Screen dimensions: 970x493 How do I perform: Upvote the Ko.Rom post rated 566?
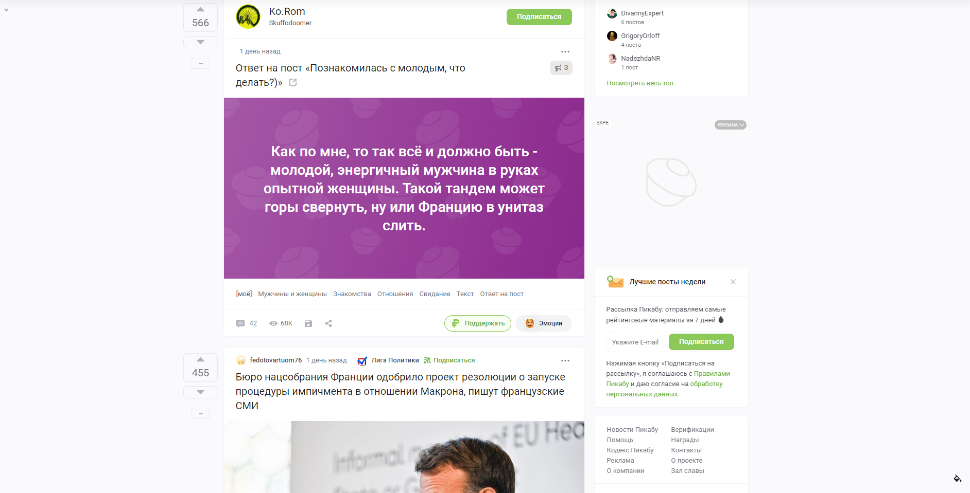point(200,10)
